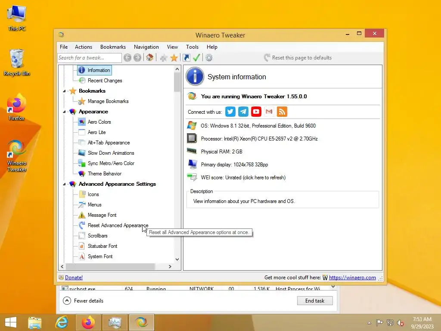Open the View menu

coord(172,47)
